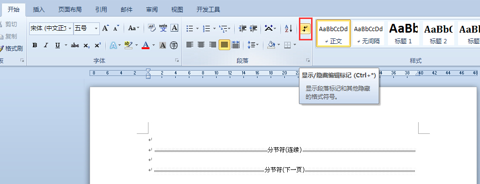Open the 邮件 tab

[127, 9]
